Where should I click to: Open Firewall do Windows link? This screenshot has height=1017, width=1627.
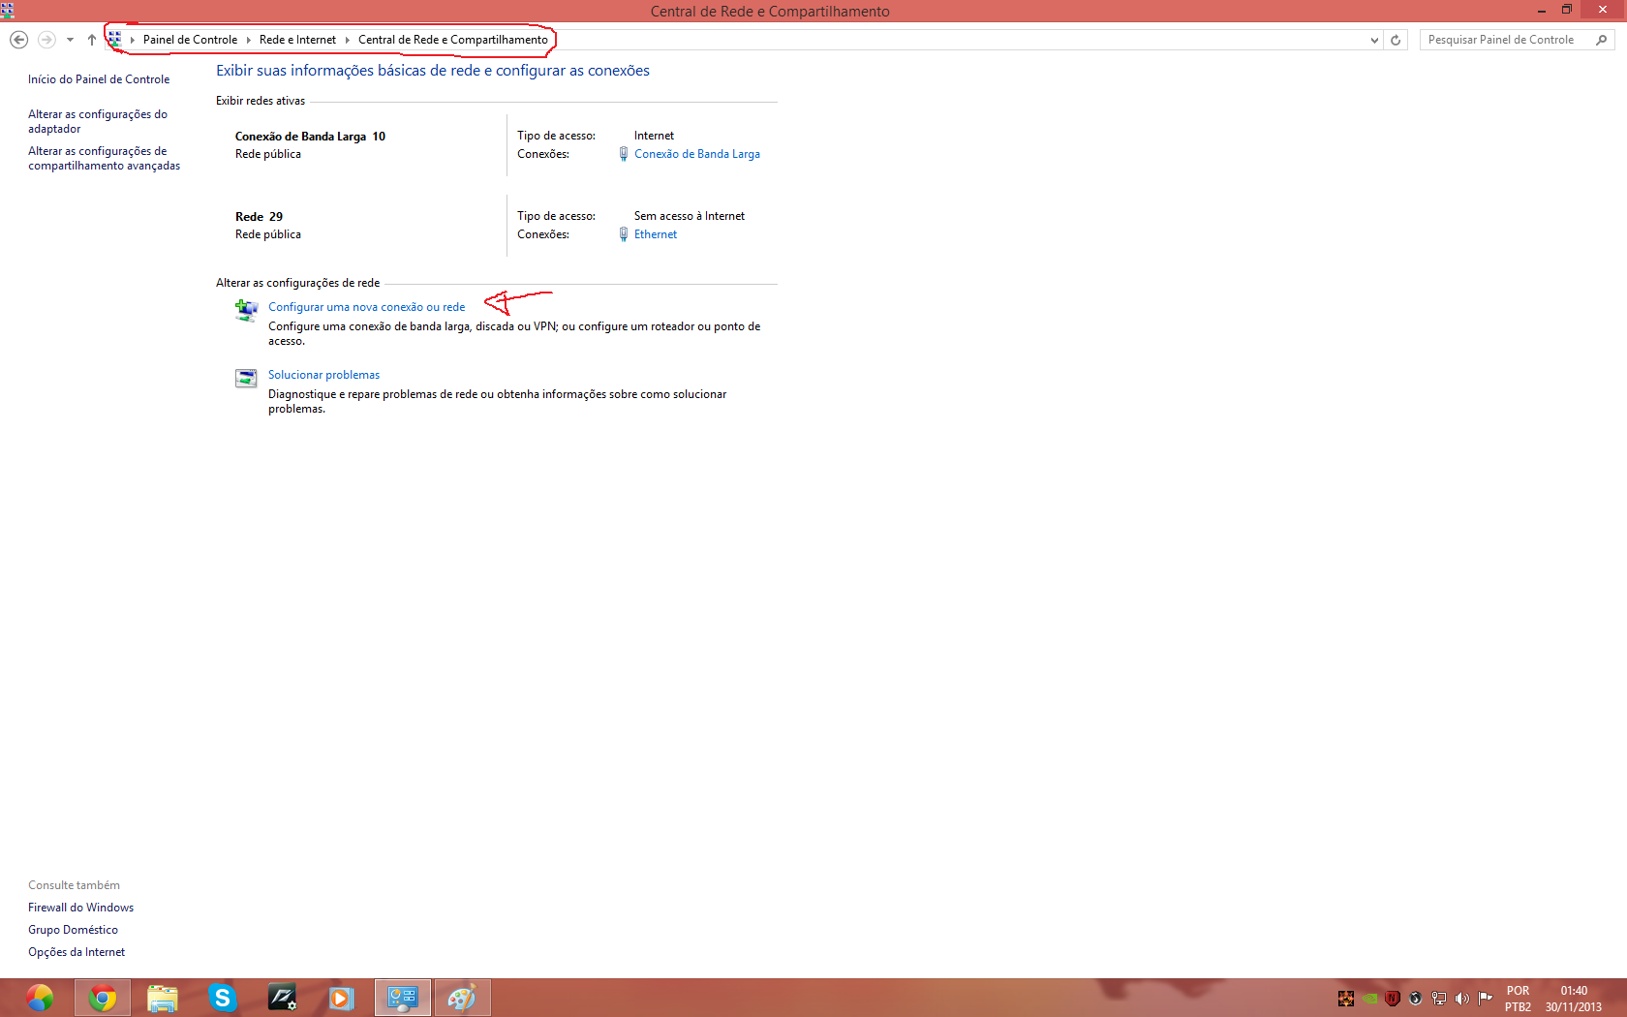click(80, 908)
